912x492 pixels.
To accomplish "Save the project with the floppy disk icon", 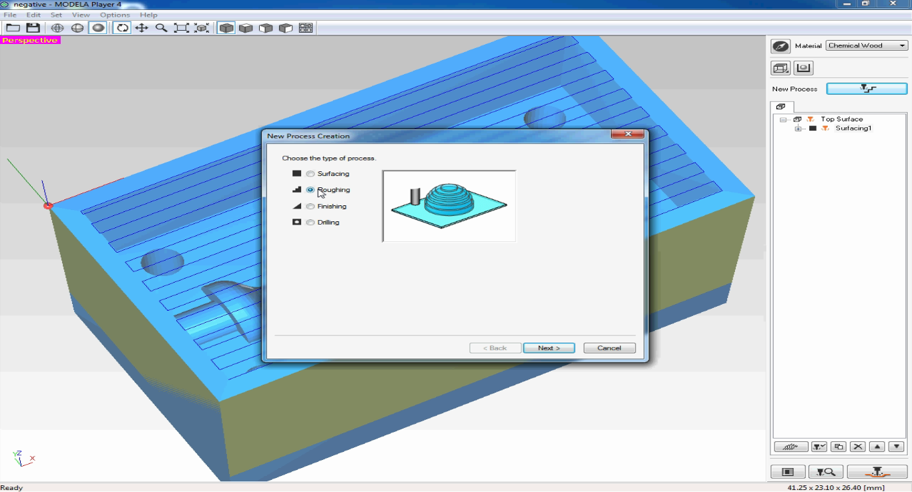I will point(33,28).
